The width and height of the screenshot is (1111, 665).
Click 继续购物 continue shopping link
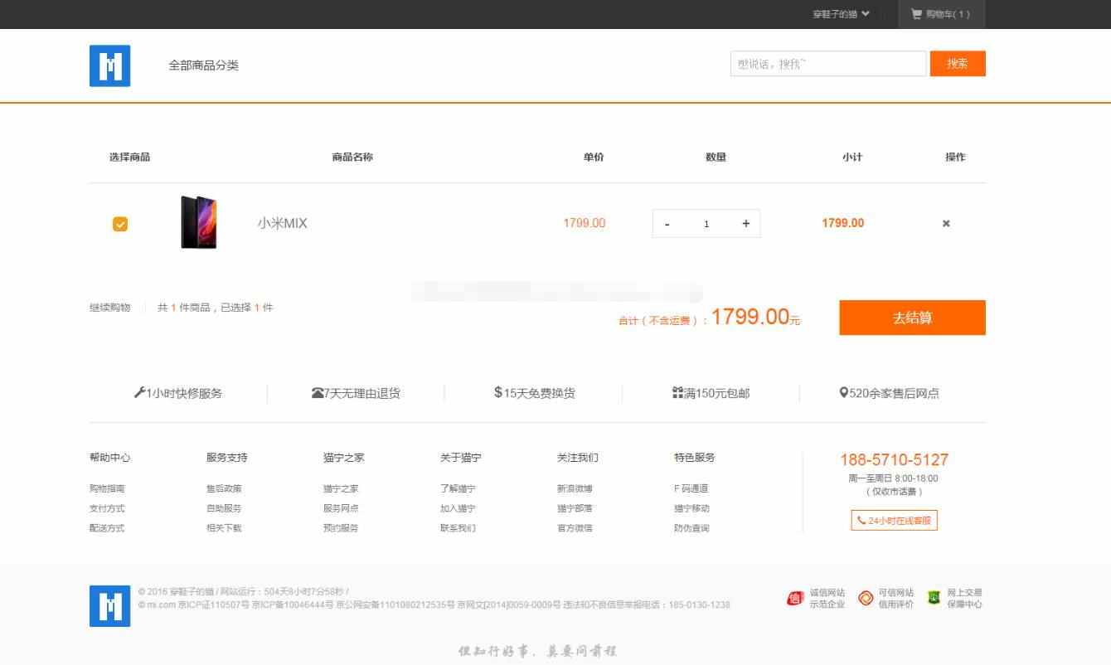(x=110, y=308)
